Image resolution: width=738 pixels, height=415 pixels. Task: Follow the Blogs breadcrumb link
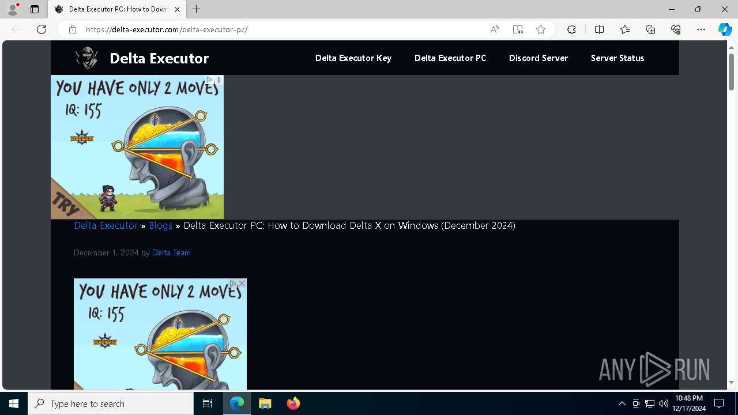pos(161,225)
